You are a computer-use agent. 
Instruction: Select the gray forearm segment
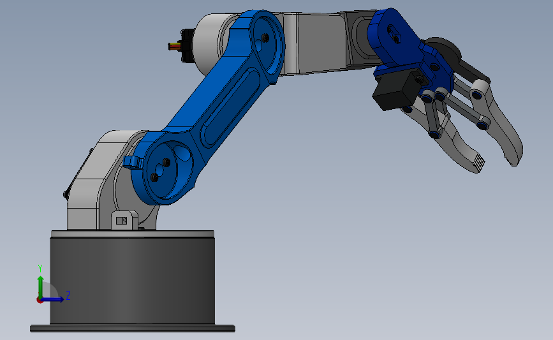tap(323, 43)
